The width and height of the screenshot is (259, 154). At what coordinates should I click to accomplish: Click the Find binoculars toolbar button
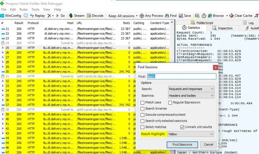[171, 16]
